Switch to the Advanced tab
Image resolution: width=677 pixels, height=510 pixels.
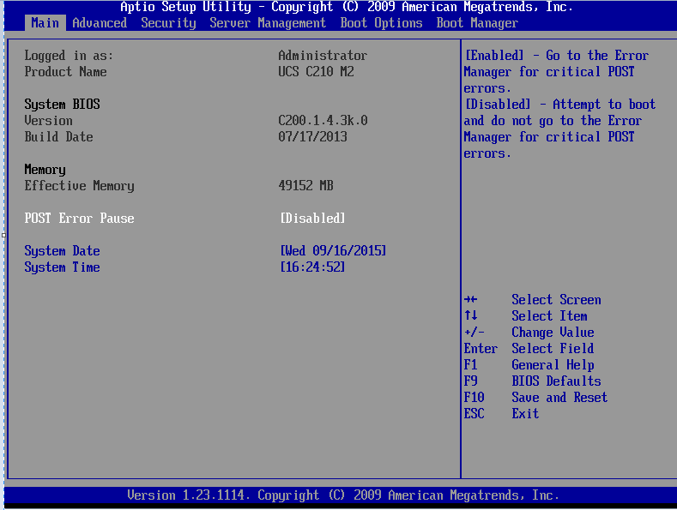[x=100, y=23]
